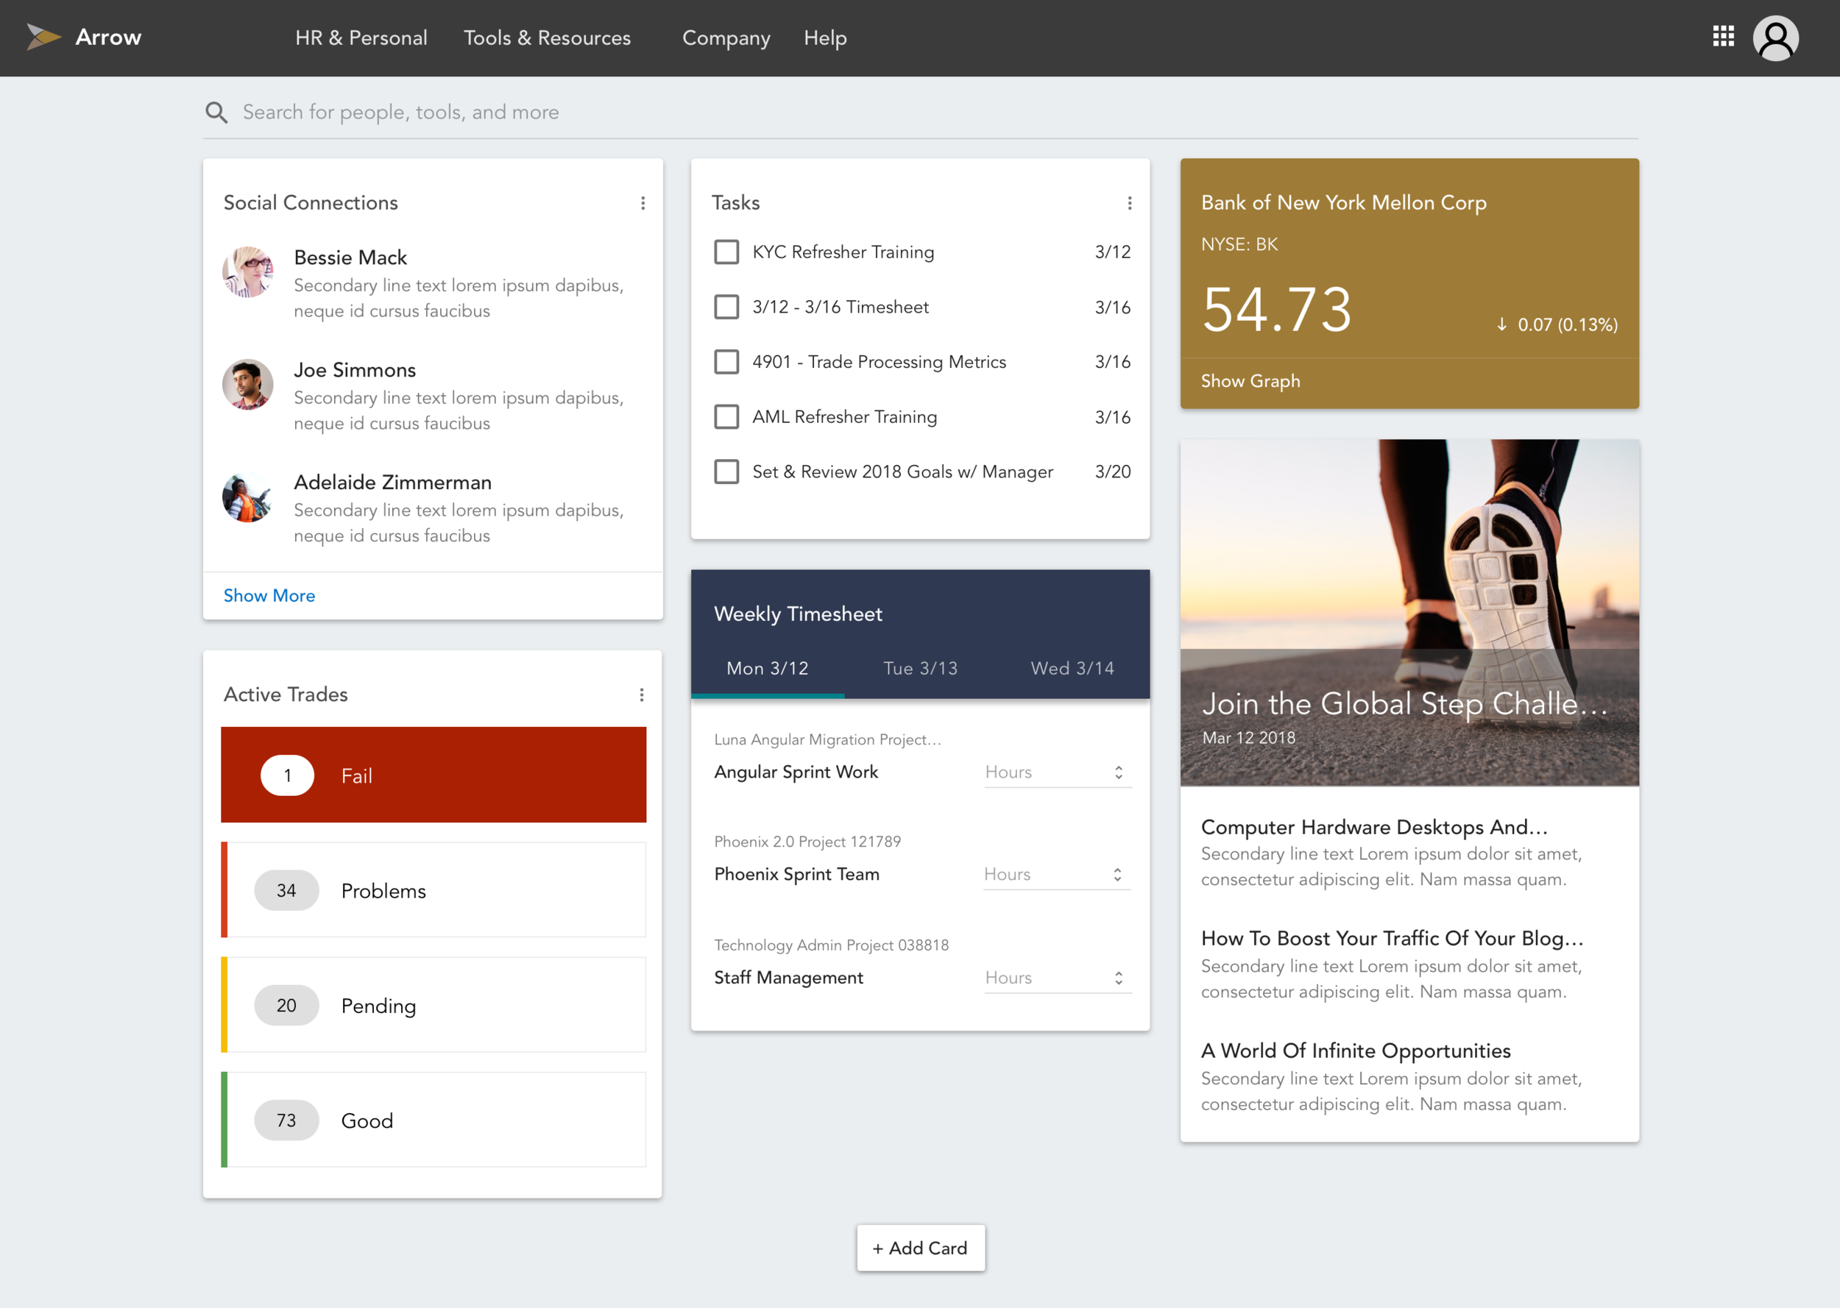The height and width of the screenshot is (1308, 1840).
Task: Check KYC Refresher Training task
Action: 726,252
